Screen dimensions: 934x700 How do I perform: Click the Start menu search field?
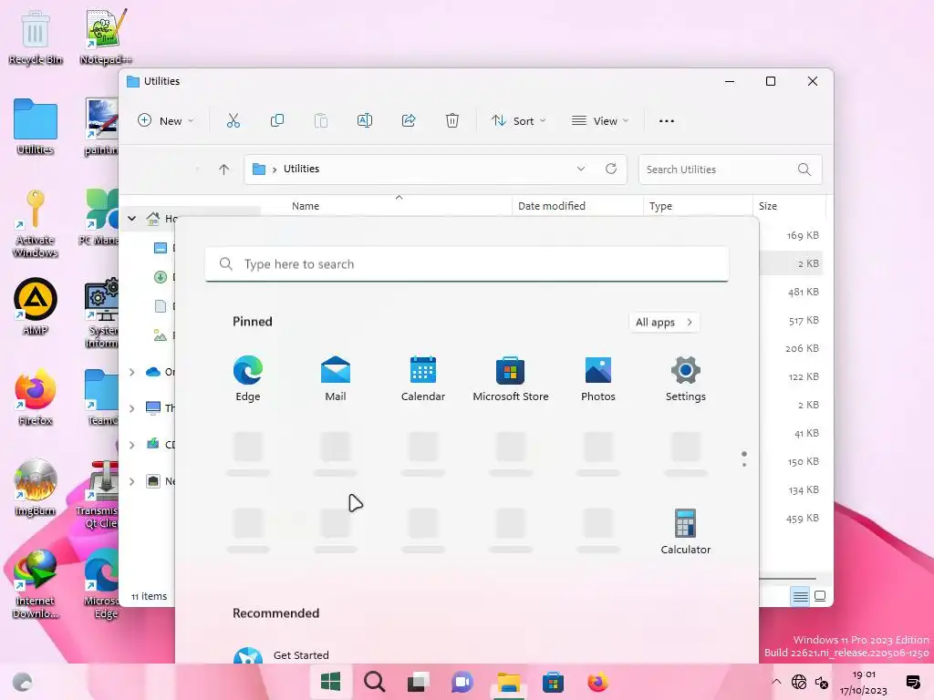(466, 264)
